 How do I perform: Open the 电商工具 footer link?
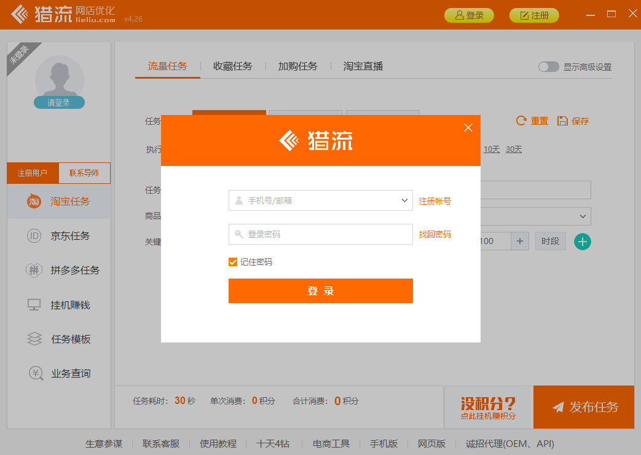click(331, 443)
